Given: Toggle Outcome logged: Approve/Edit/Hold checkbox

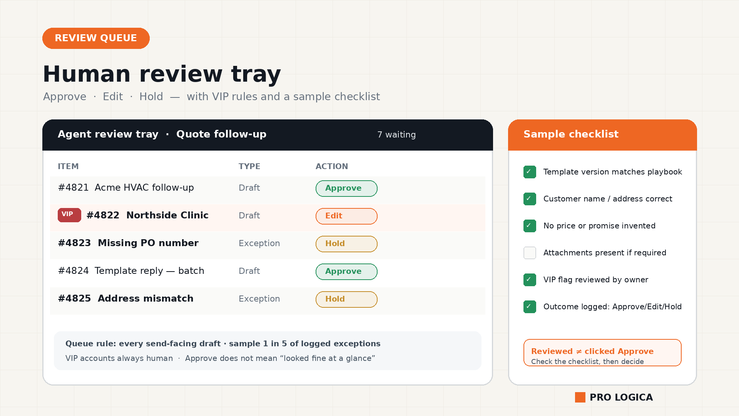Looking at the screenshot, I should point(530,307).
